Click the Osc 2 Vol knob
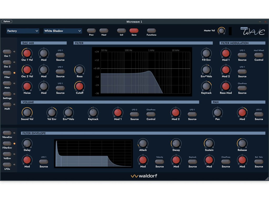Screen dimensions: 269x201 click(x=27, y=70)
